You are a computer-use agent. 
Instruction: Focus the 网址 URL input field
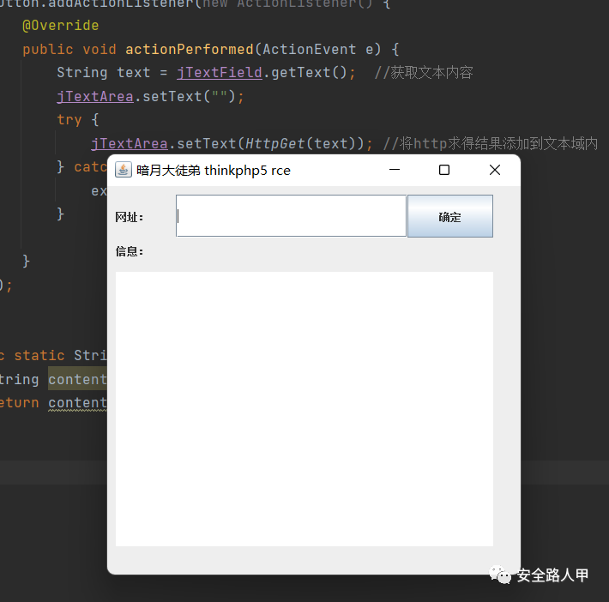point(291,215)
